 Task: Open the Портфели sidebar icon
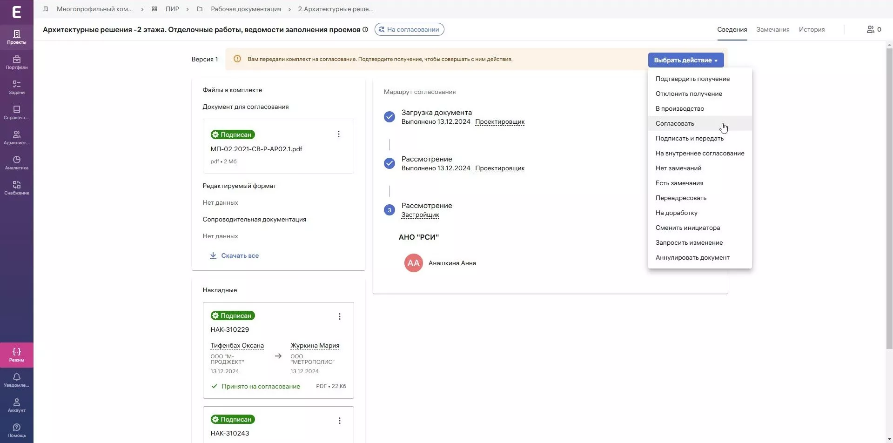[x=16, y=62]
